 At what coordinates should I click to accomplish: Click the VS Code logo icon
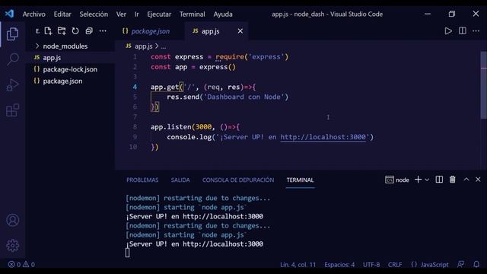click(x=9, y=14)
